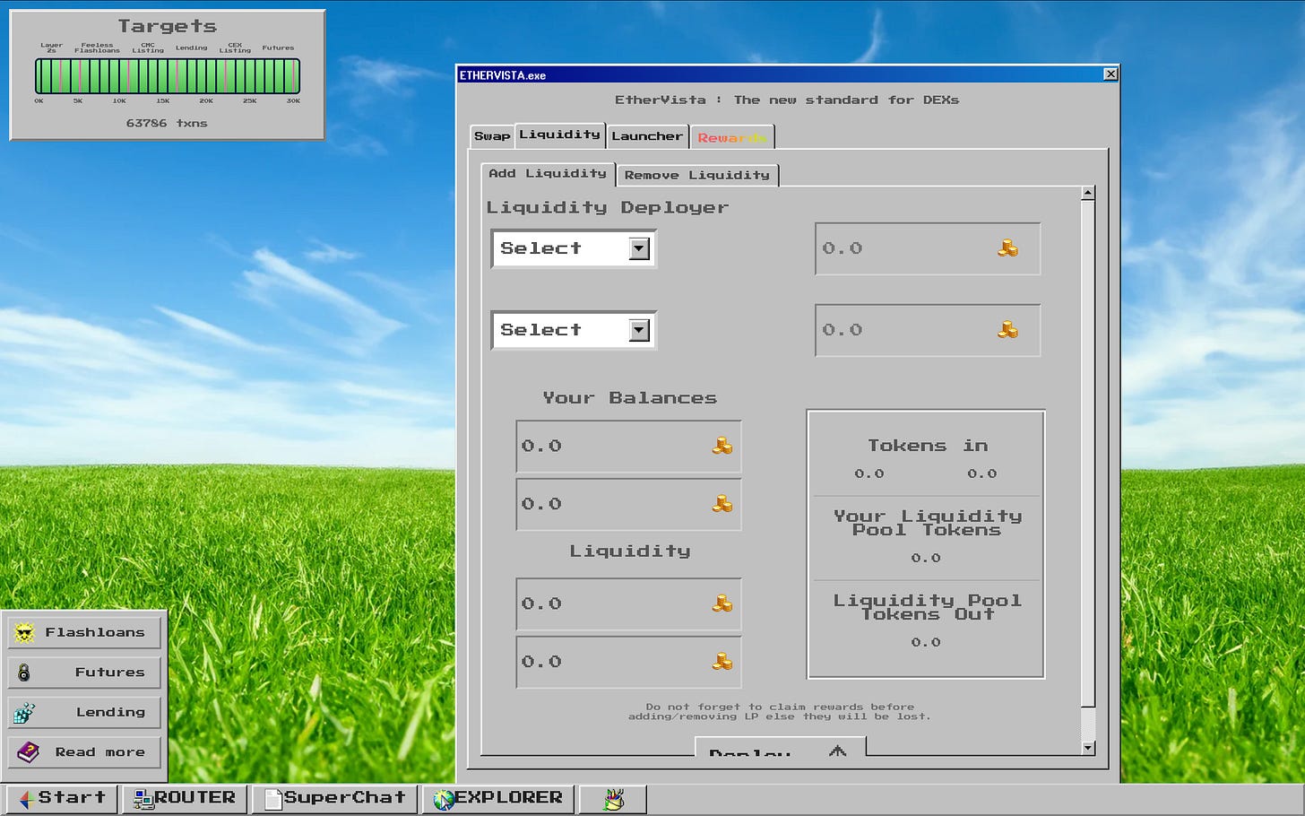Go to the Rewards tab

pos(731,137)
